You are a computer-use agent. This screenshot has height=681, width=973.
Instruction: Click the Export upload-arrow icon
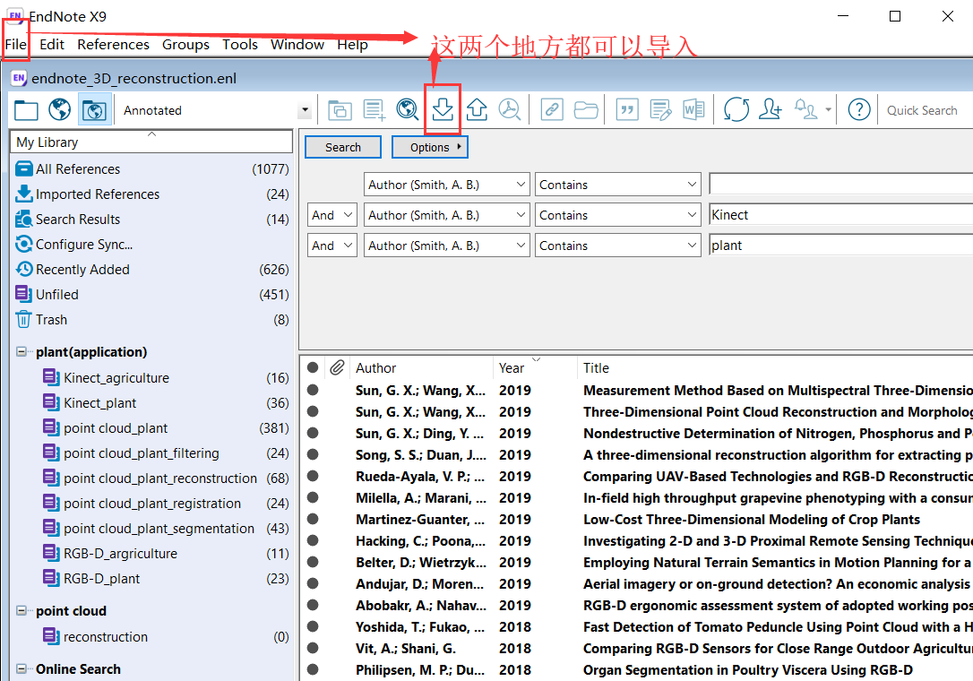pyautogui.click(x=477, y=110)
